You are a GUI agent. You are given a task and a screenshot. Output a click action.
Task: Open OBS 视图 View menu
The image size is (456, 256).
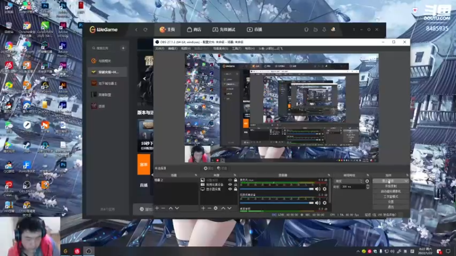(x=186, y=48)
